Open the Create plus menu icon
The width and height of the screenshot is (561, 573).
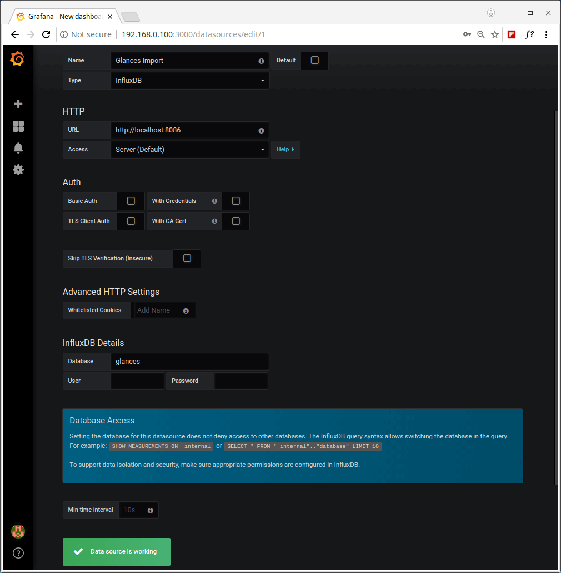18,104
